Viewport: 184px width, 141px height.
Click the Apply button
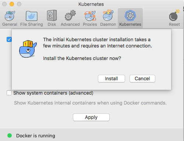coord(91,117)
